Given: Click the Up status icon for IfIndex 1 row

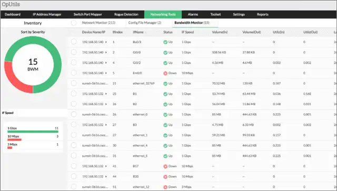Looking at the screenshot, I should click(x=165, y=42).
